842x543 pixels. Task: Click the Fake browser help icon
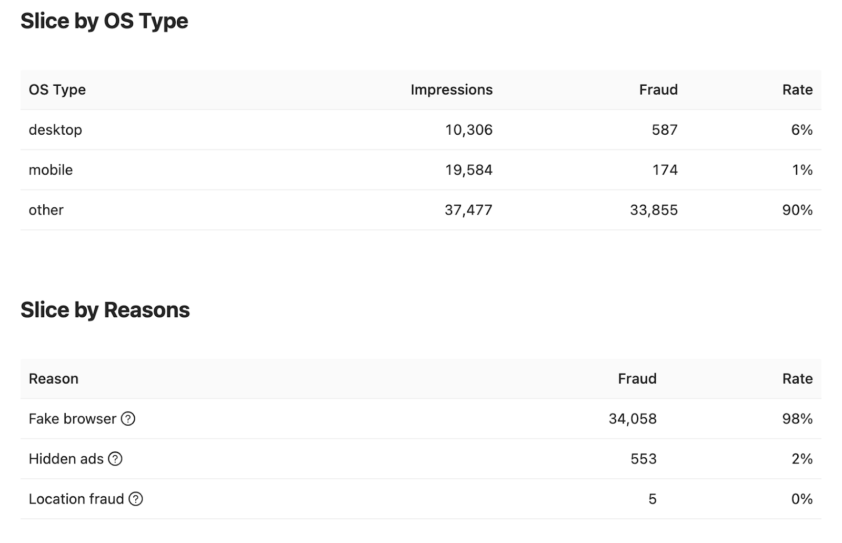click(128, 419)
